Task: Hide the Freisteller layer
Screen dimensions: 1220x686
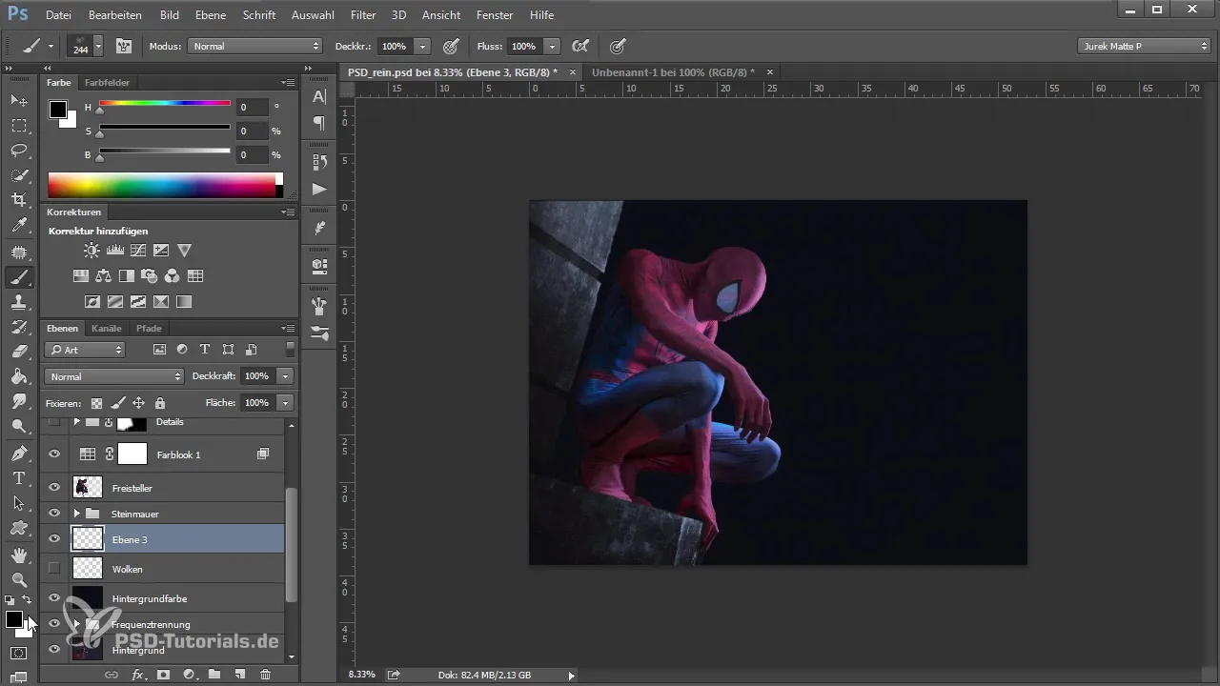Action: (54, 487)
